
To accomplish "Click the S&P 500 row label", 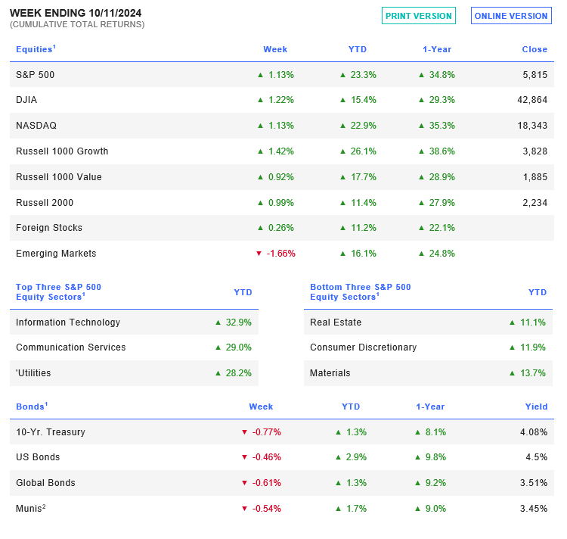I will click(x=35, y=75).
